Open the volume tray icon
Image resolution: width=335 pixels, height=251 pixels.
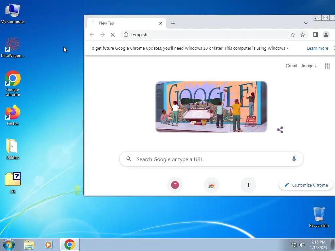pyautogui.click(x=302, y=245)
